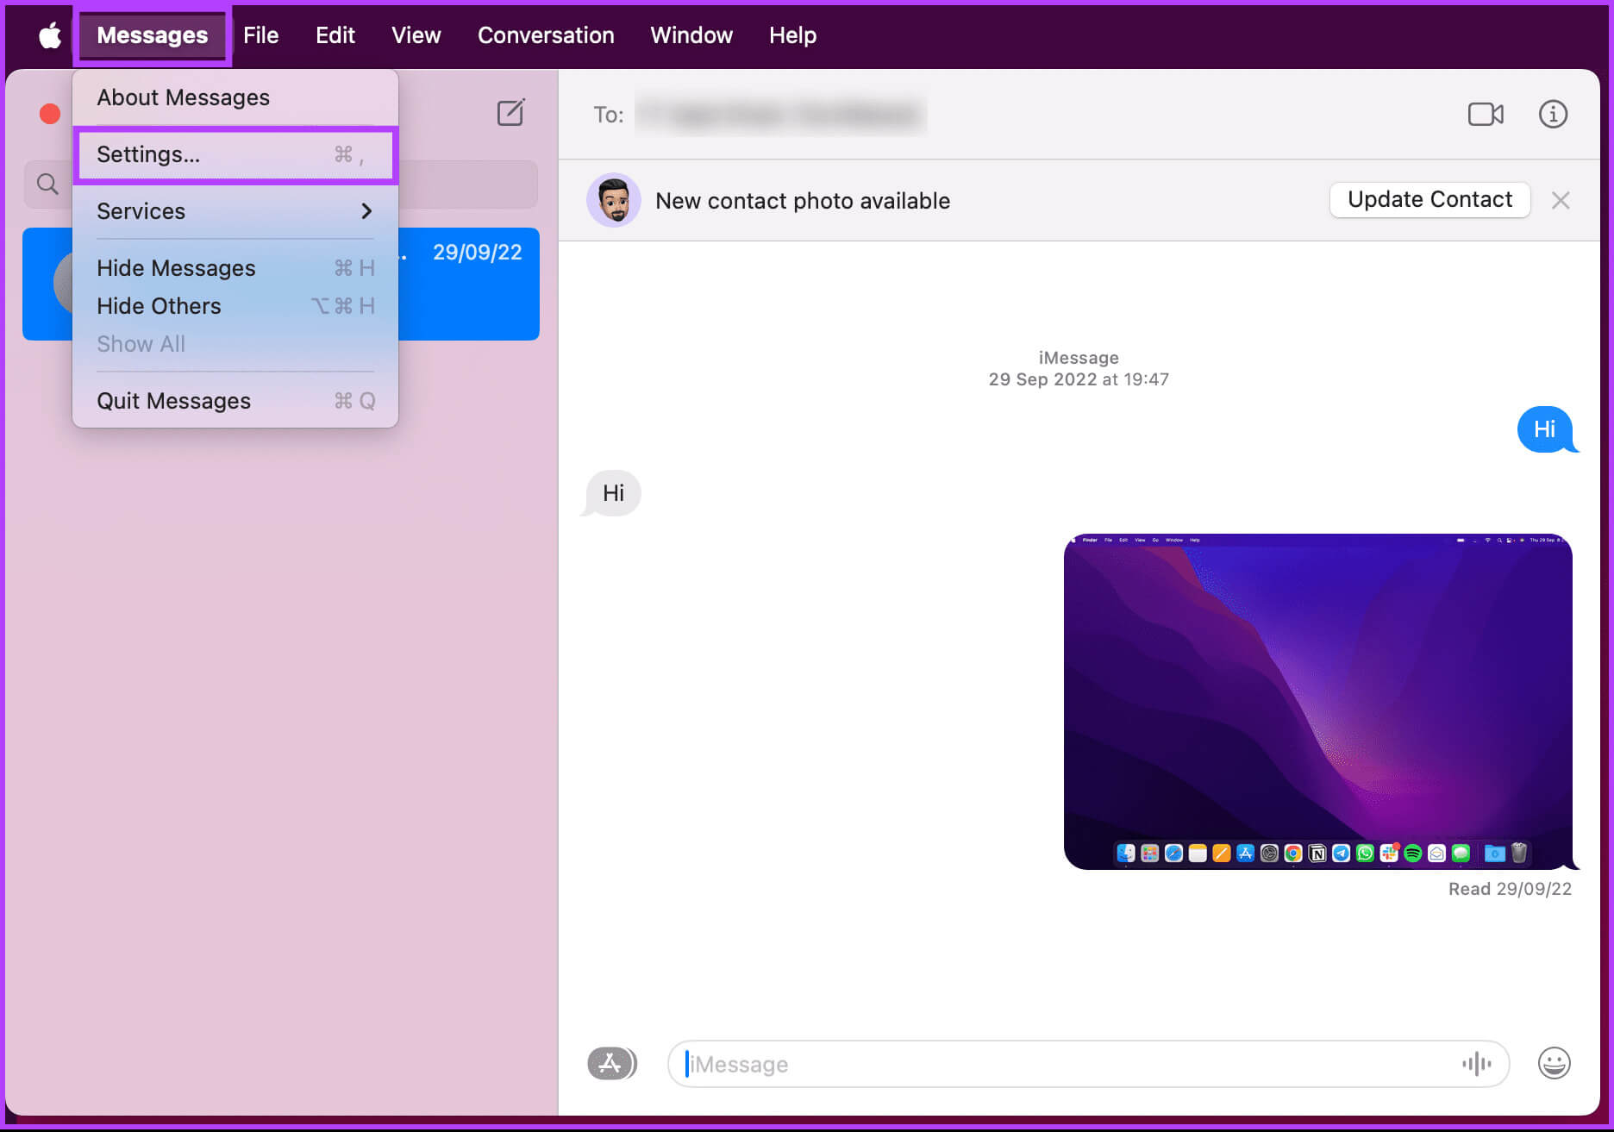Select Hide Others
Screen dimensions: 1614x1132
235,306
